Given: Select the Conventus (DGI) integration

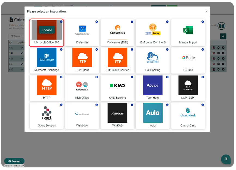Looking at the screenshot, I should click(x=117, y=32).
